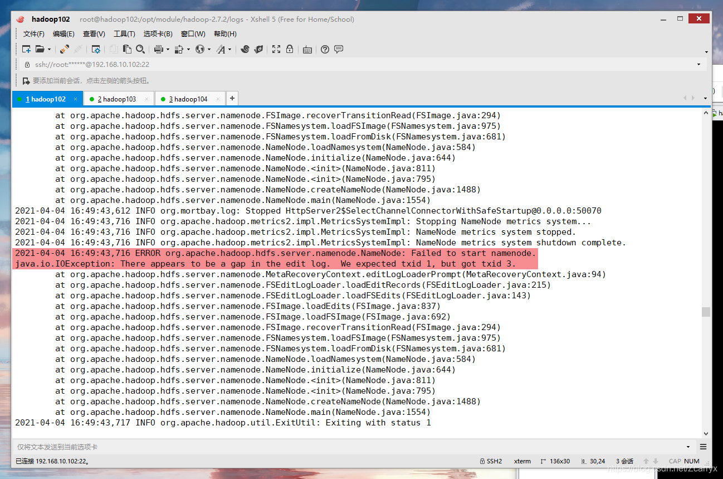
Task: Click the 136x30 terminal size indicator
Action: (555, 461)
